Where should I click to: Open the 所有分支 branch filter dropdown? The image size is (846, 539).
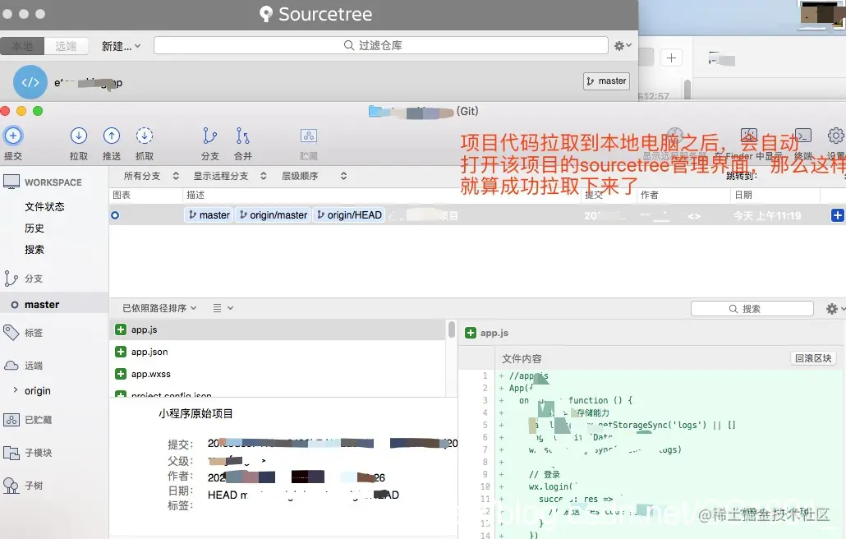click(150, 176)
